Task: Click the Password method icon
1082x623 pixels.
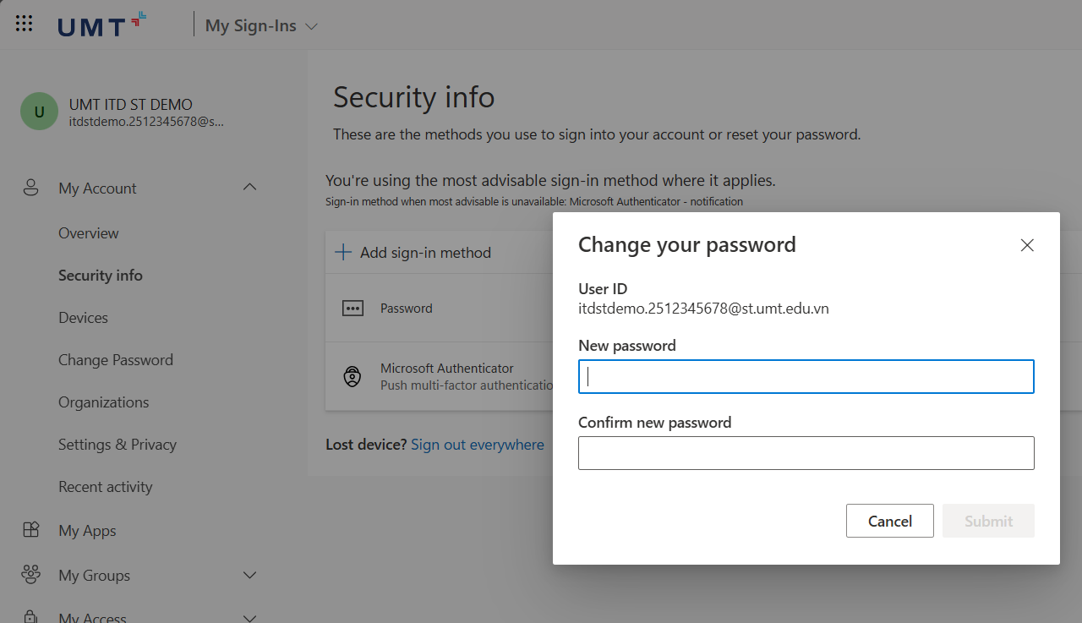Action: [352, 309]
